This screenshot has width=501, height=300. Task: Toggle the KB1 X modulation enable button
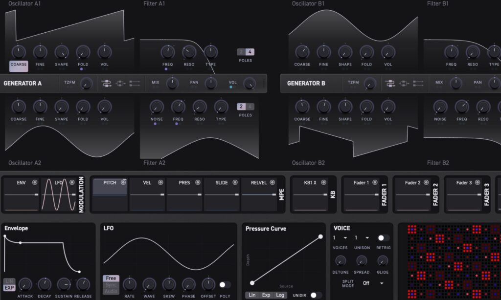[323, 183]
